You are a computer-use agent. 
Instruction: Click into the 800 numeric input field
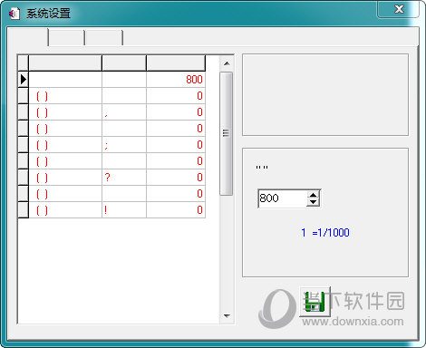coord(283,198)
